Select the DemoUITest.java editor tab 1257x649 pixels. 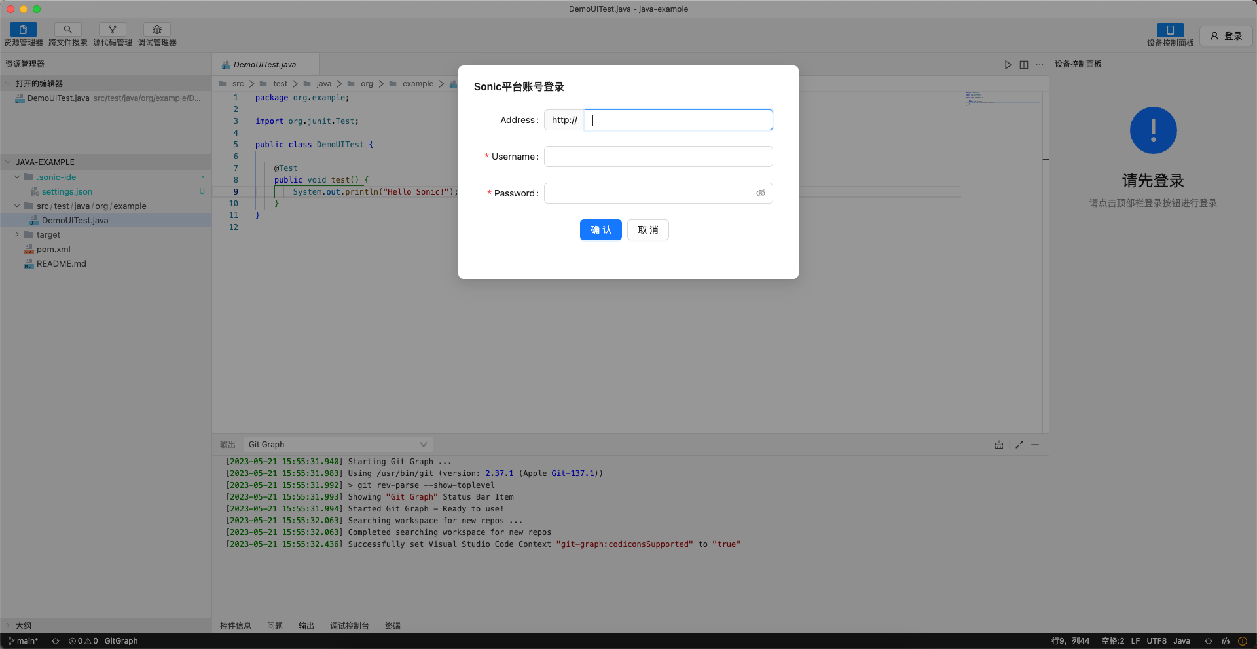click(265, 65)
